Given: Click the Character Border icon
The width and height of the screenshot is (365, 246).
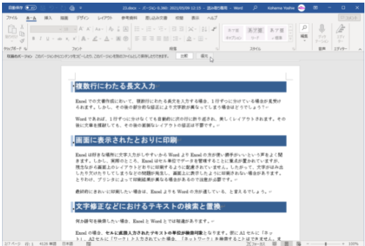Looking at the screenshot, I should coord(126,29).
